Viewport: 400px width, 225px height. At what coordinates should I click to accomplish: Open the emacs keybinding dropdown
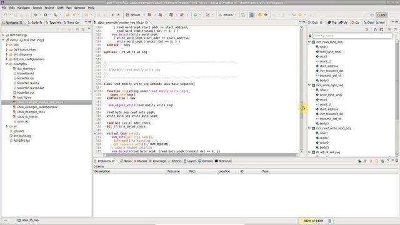(236, 15)
